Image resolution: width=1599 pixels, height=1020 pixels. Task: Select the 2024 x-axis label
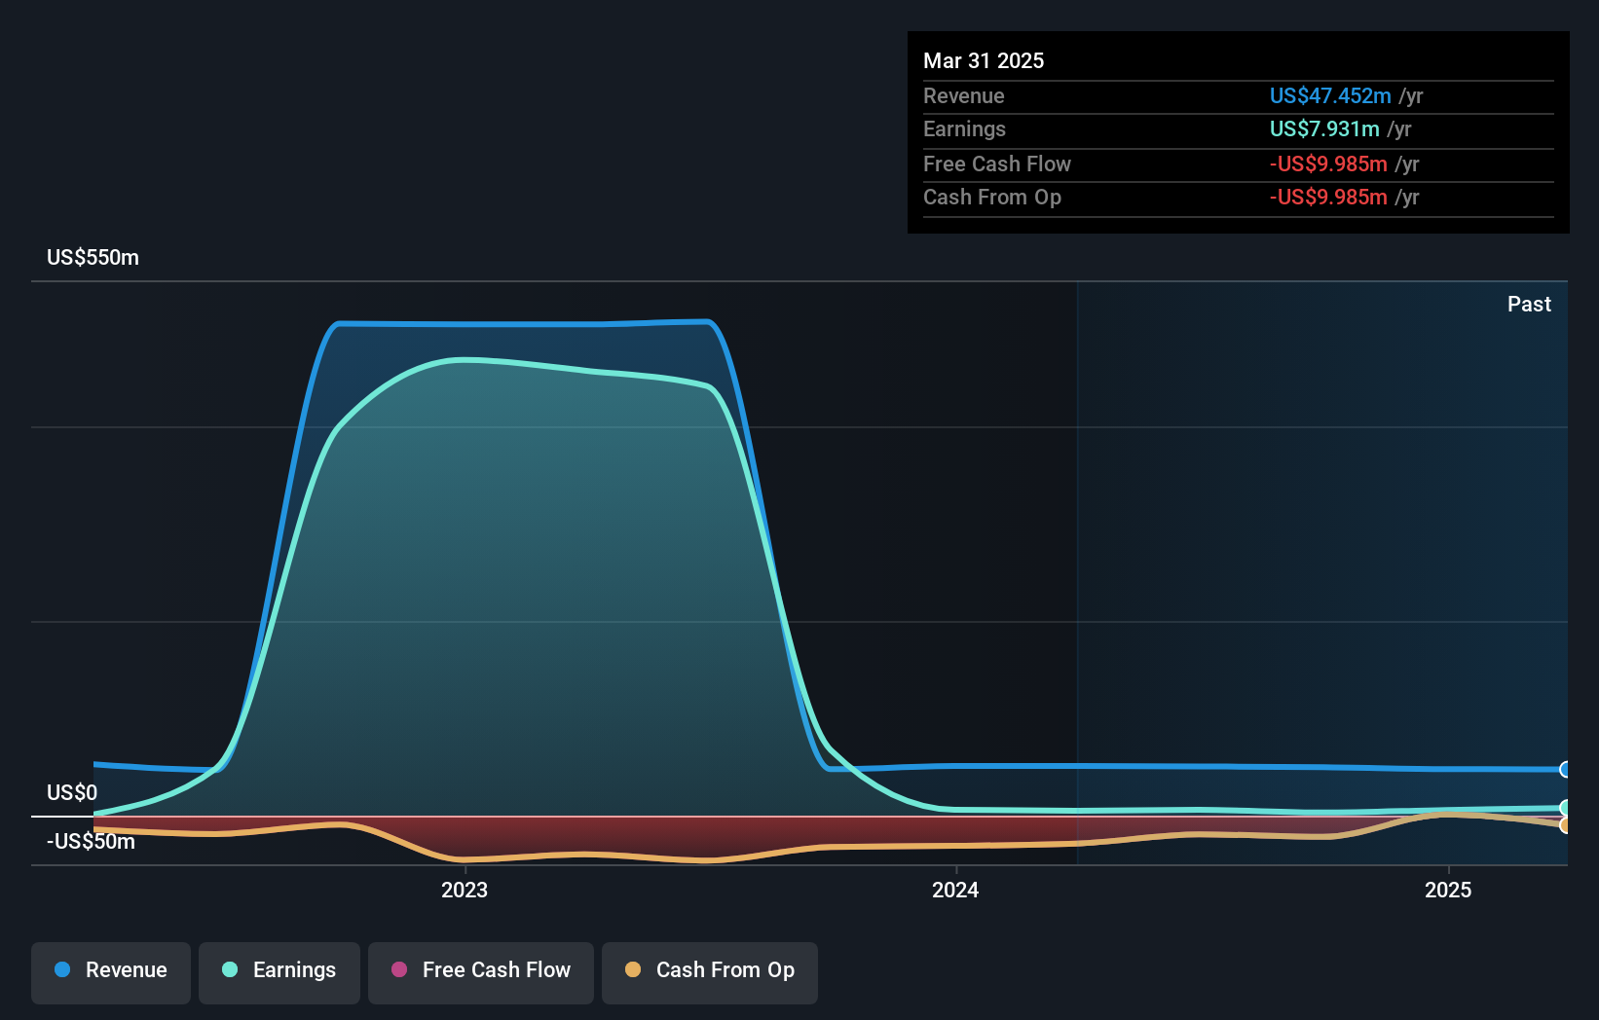955,890
